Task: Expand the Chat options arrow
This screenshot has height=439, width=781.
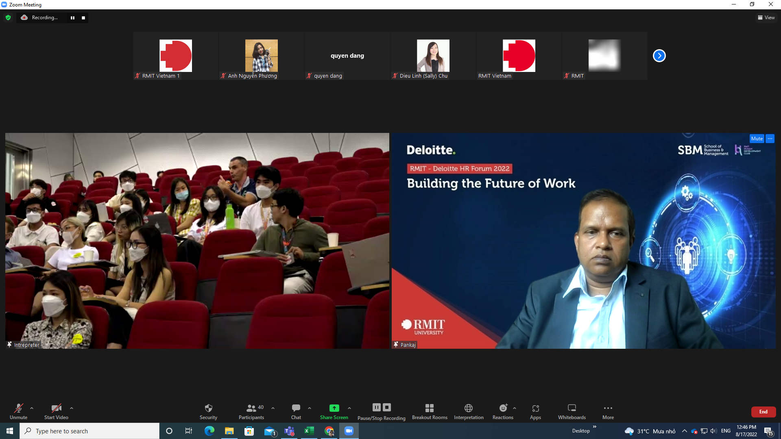Action: 310,408
